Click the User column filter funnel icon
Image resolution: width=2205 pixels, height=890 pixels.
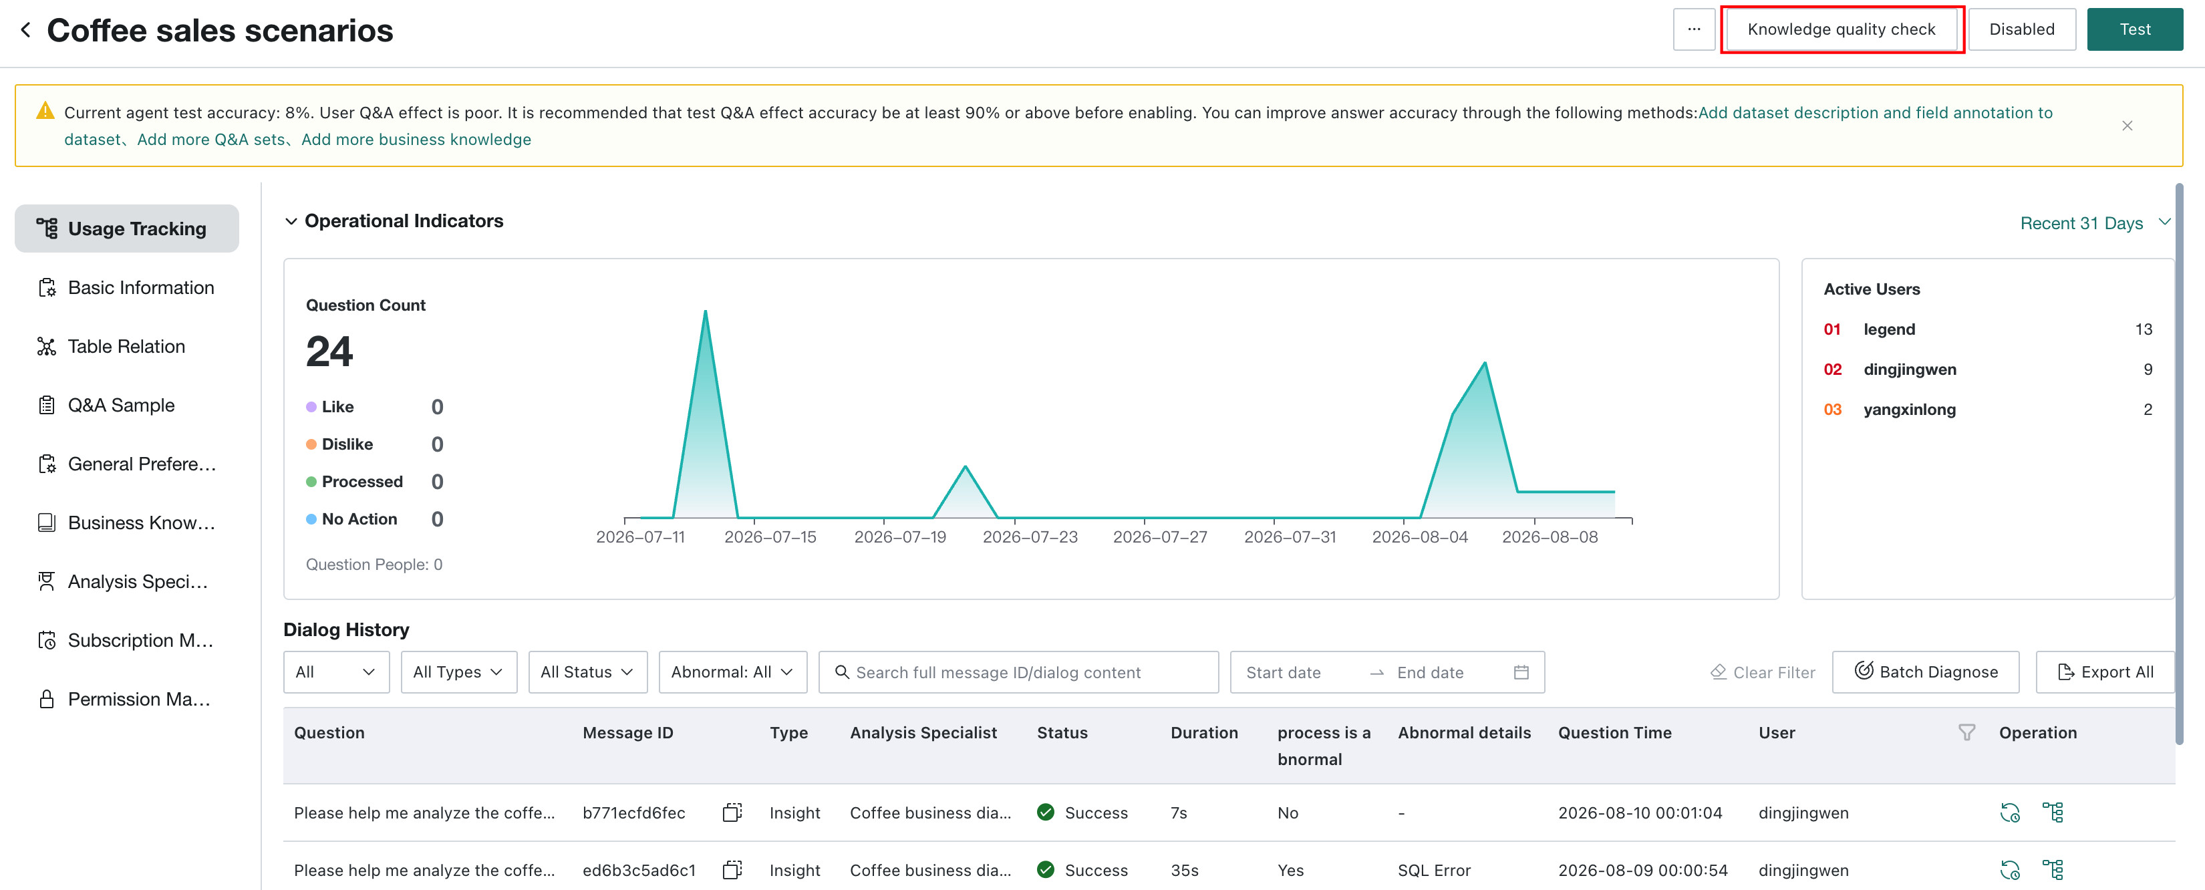(1967, 732)
